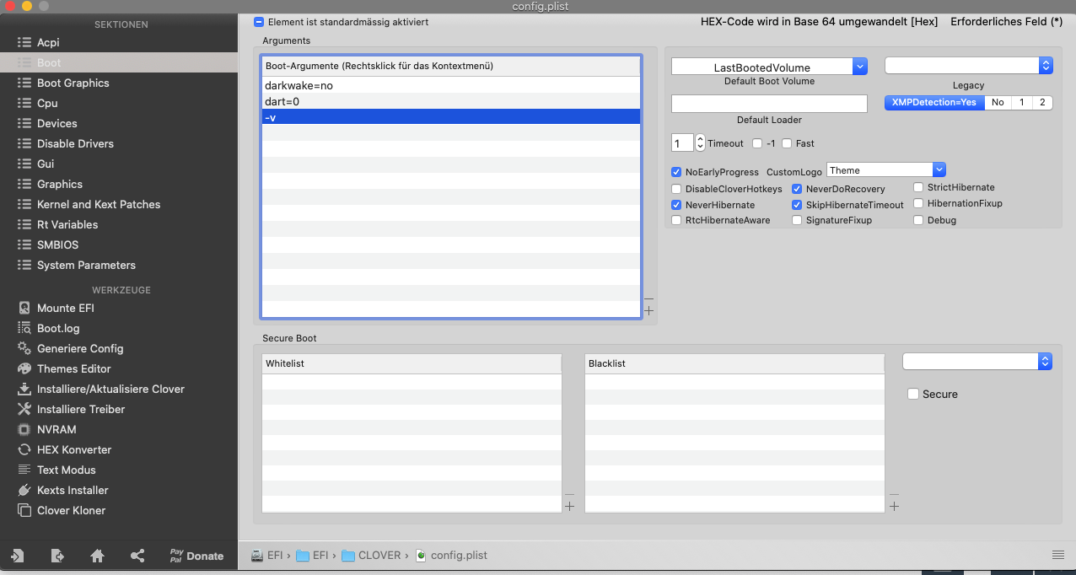Viewport: 1076px width, 575px height.
Task: Click the Themes Editor palette icon
Action: point(24,368)
